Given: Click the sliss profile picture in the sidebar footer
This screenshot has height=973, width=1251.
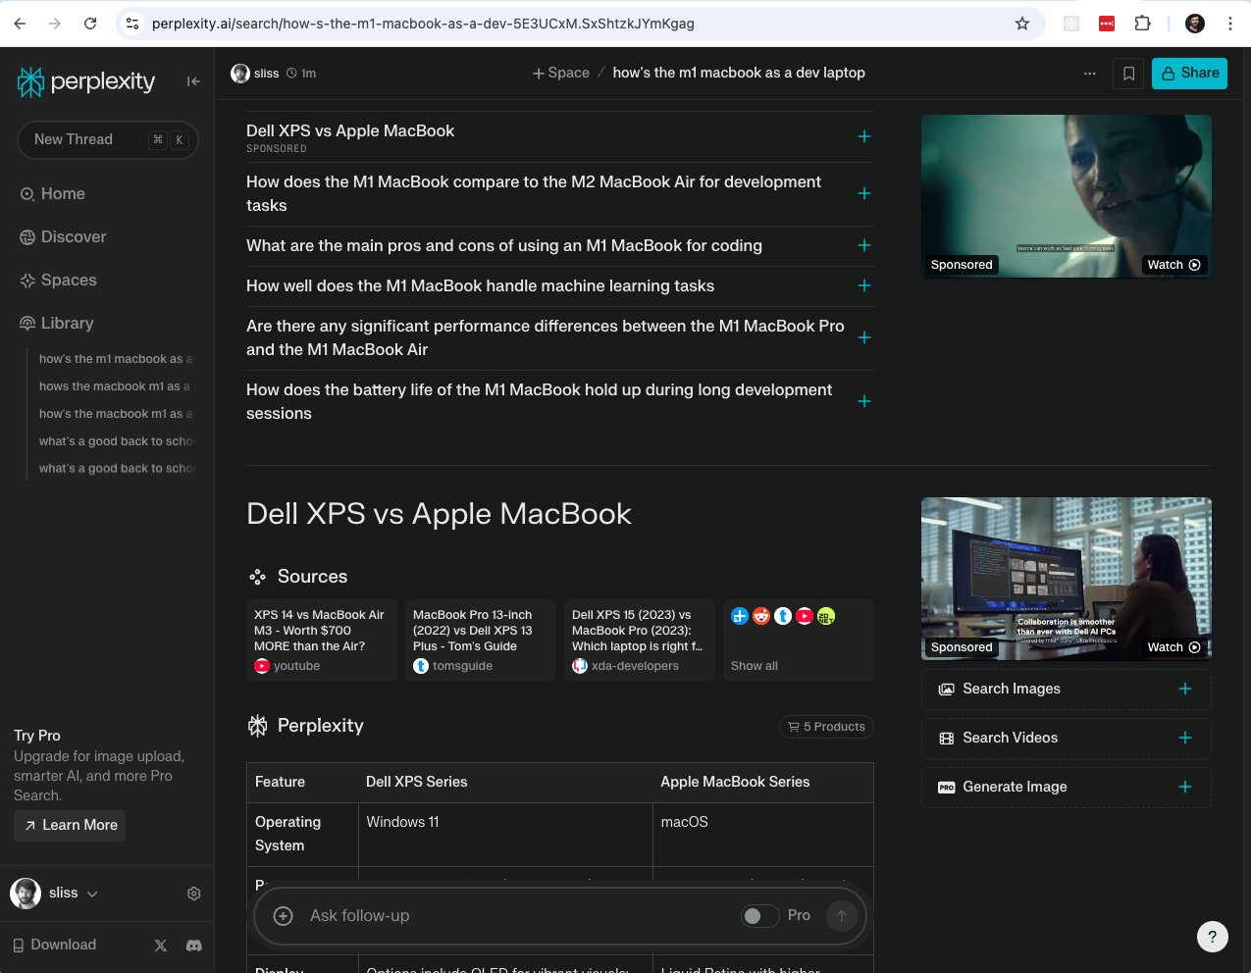Looking at the screenshot, I should coord(26,894).
